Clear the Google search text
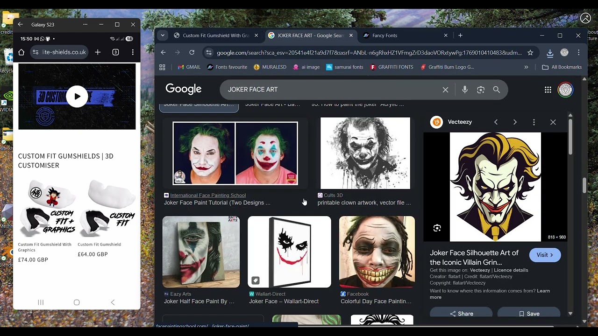Screen dimensions: 598x336 pos(445,90)
